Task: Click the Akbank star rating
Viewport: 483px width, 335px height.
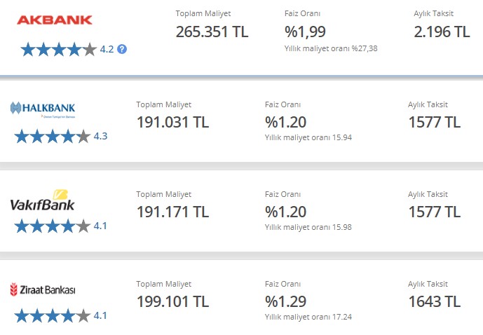Action: (58, 49)
